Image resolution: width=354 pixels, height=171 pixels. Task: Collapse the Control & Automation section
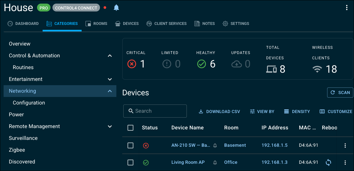click(110, 56)
